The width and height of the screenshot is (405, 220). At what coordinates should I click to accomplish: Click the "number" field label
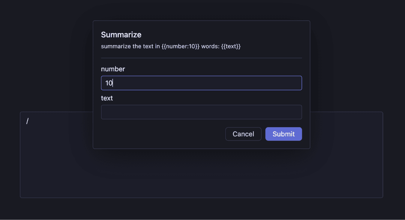[113, 69]
